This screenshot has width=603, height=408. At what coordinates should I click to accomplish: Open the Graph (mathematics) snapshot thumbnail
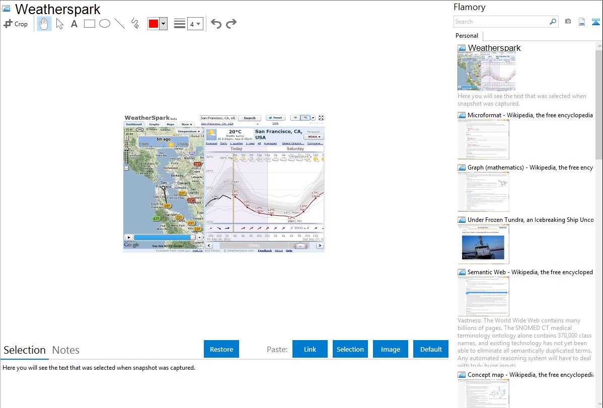483,192
